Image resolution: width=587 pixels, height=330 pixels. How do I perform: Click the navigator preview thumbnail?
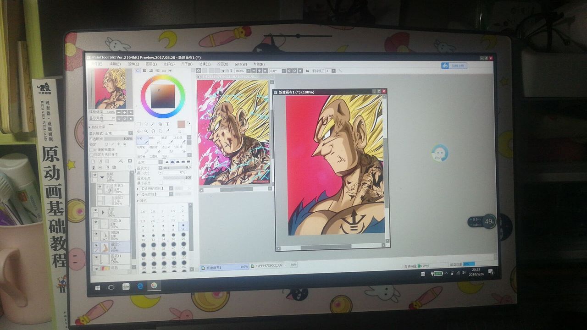(111, 88)
